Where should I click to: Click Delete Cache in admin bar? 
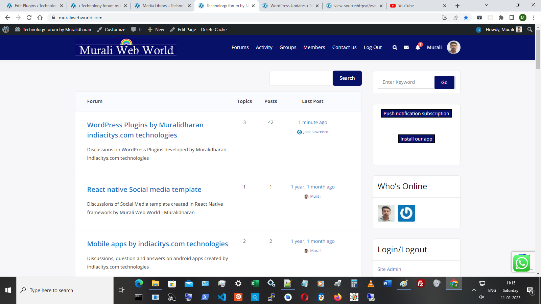(x=214, y=29)
